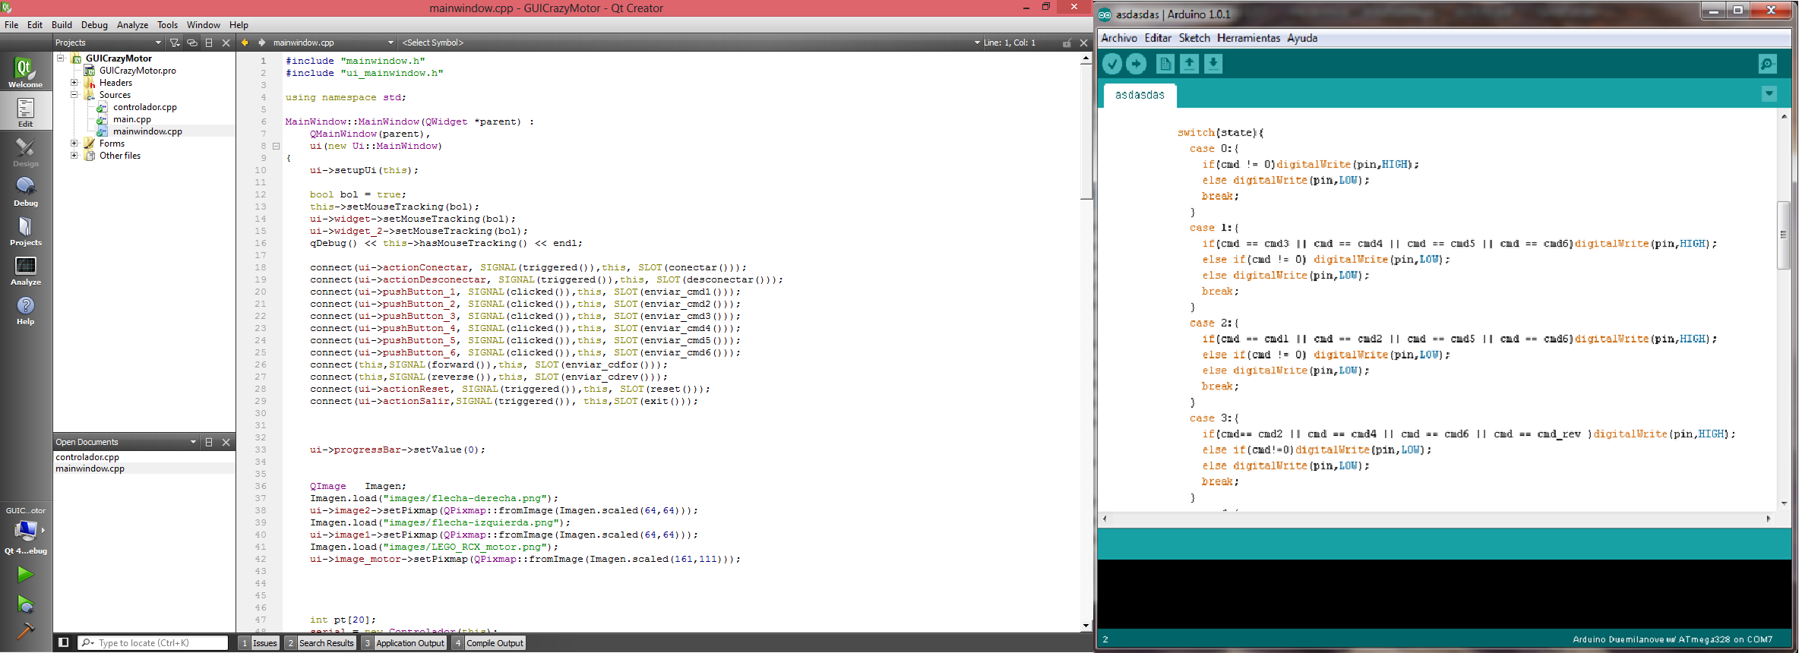Click the Type to locate search field
The width and height of the screenshot is (1799, 653).
tap(153, 642)
